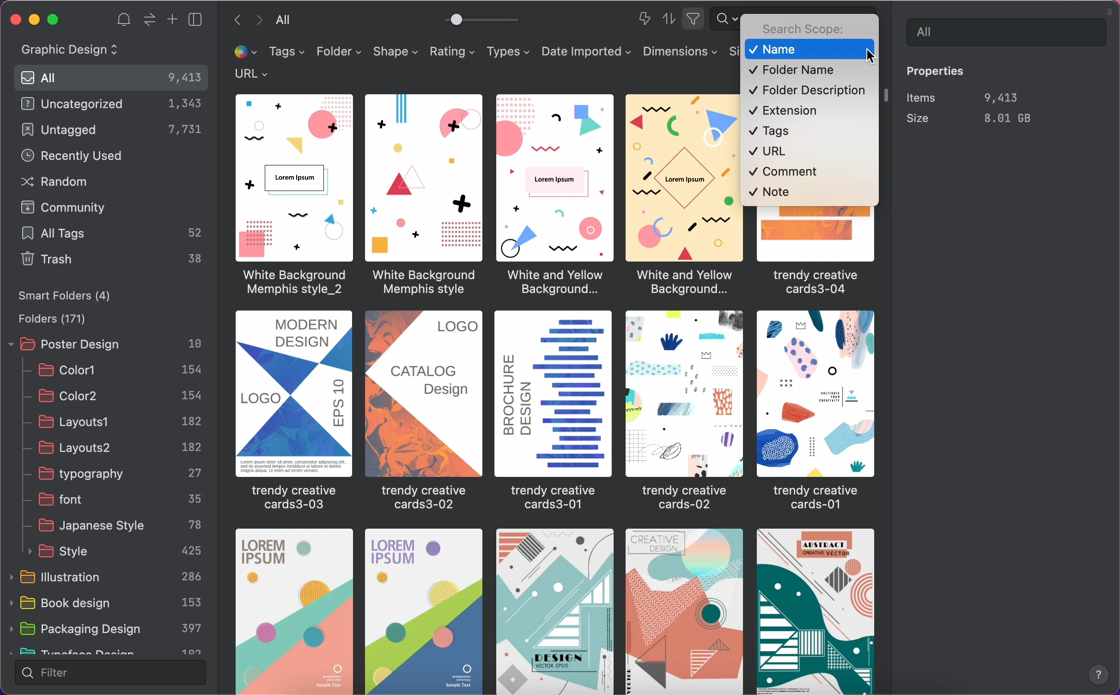Click the grid vertical scrollbar handle

coord(886,95)
